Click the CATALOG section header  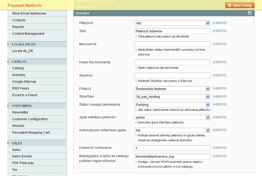tap(37, 62)
